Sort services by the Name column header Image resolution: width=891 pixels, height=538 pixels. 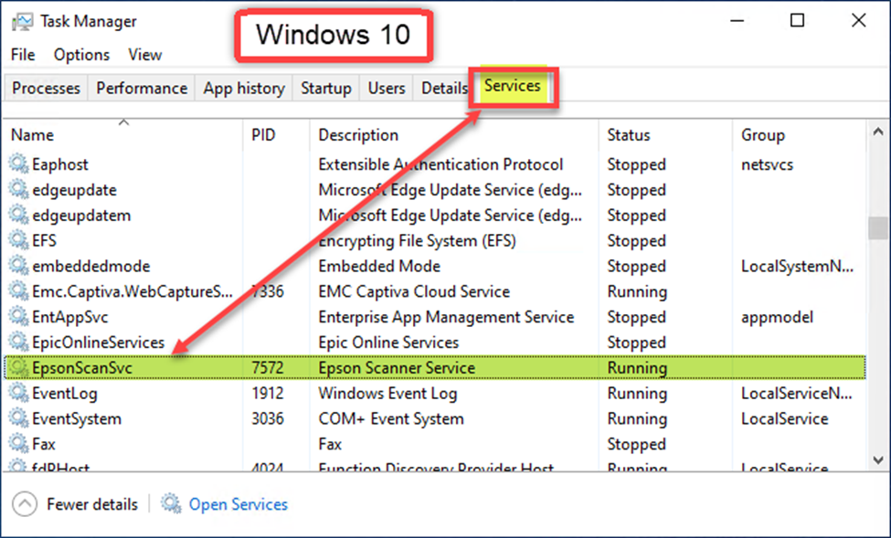pyautogui.click(x=32, y=135)
